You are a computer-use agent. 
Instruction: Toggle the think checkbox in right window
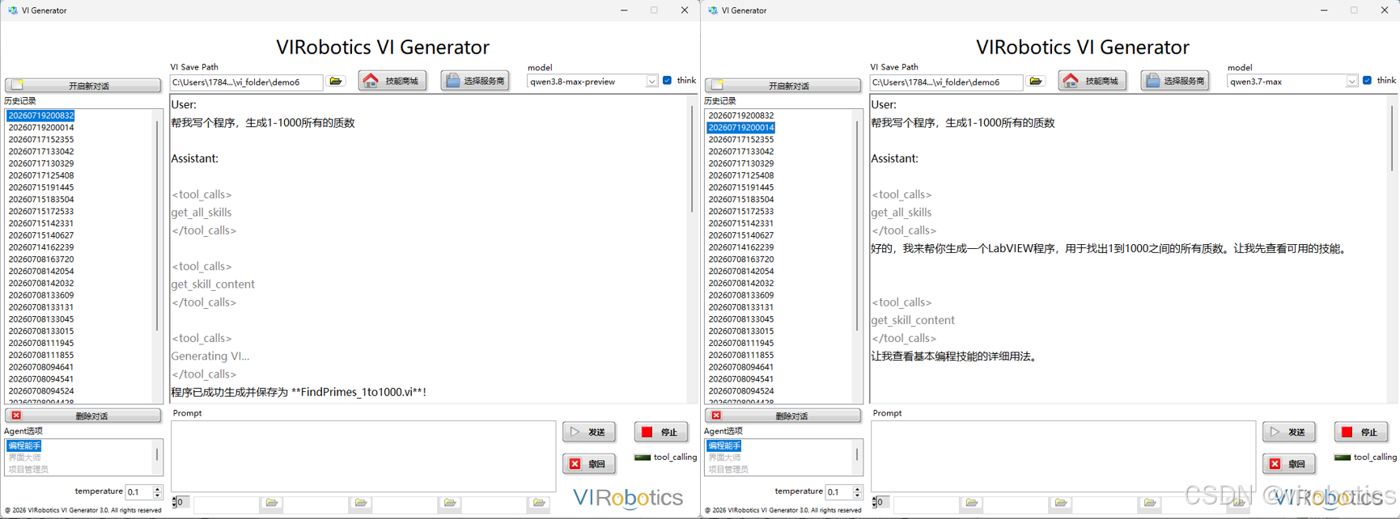(x=1368, y=80)
